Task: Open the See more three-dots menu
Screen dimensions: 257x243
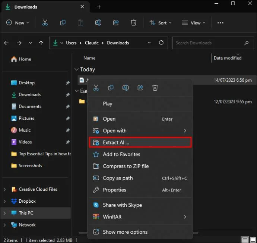Action: click(220, 23)
